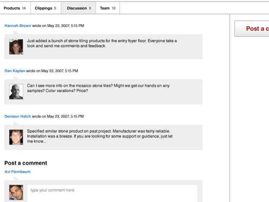Viewport: 269px width, 202px height.
Task: Open Denison Hatch's profile link
Action: click(x=18, y=116)
